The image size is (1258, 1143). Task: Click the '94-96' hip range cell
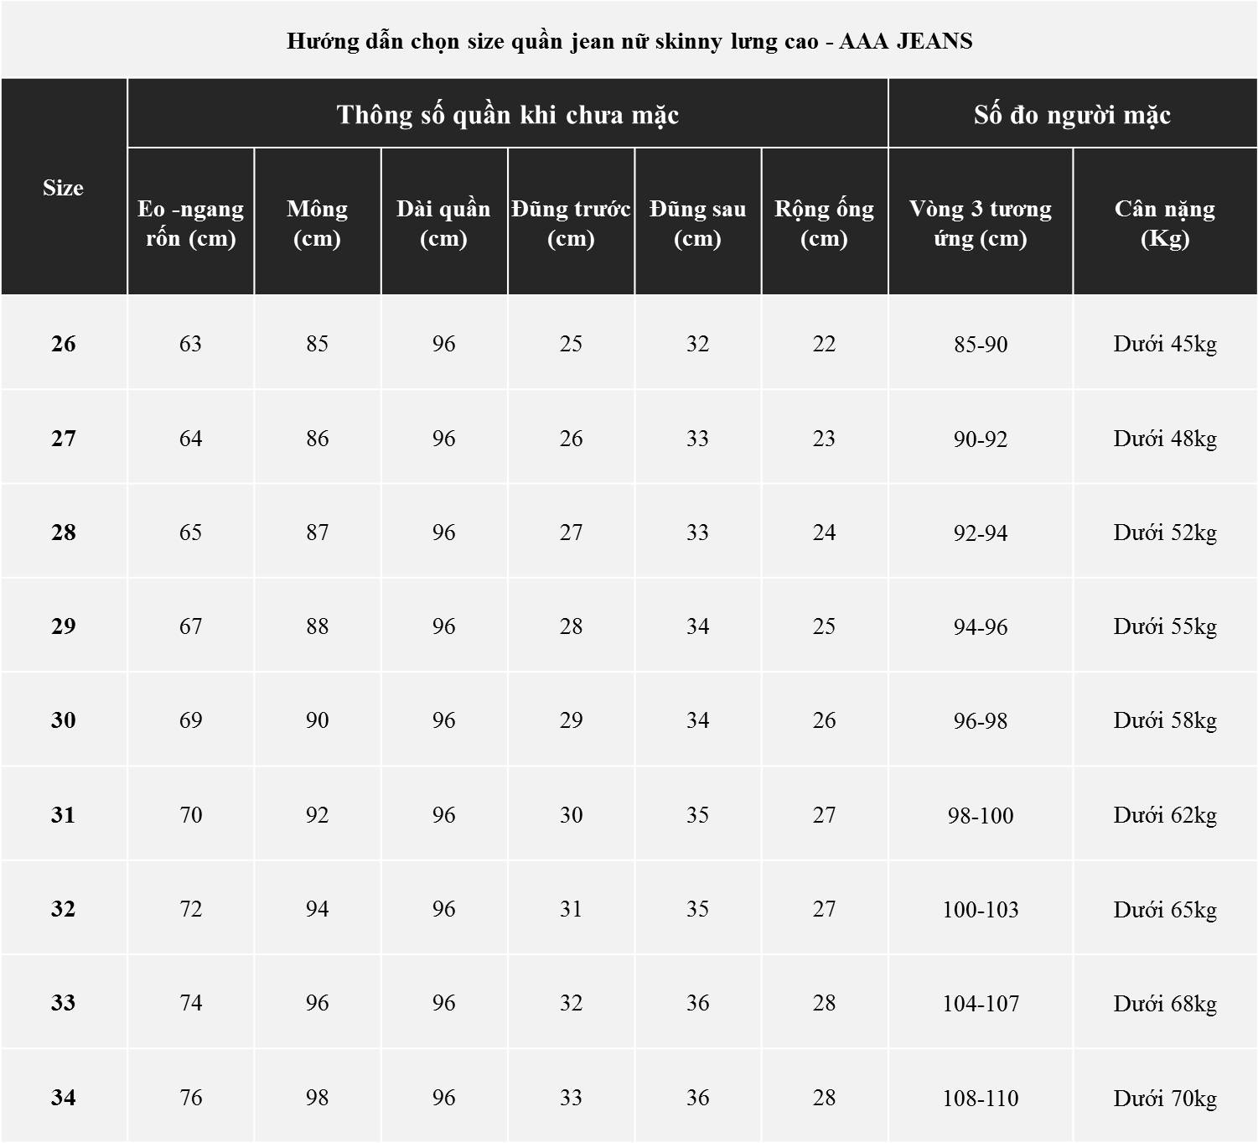tap(980, 626)
